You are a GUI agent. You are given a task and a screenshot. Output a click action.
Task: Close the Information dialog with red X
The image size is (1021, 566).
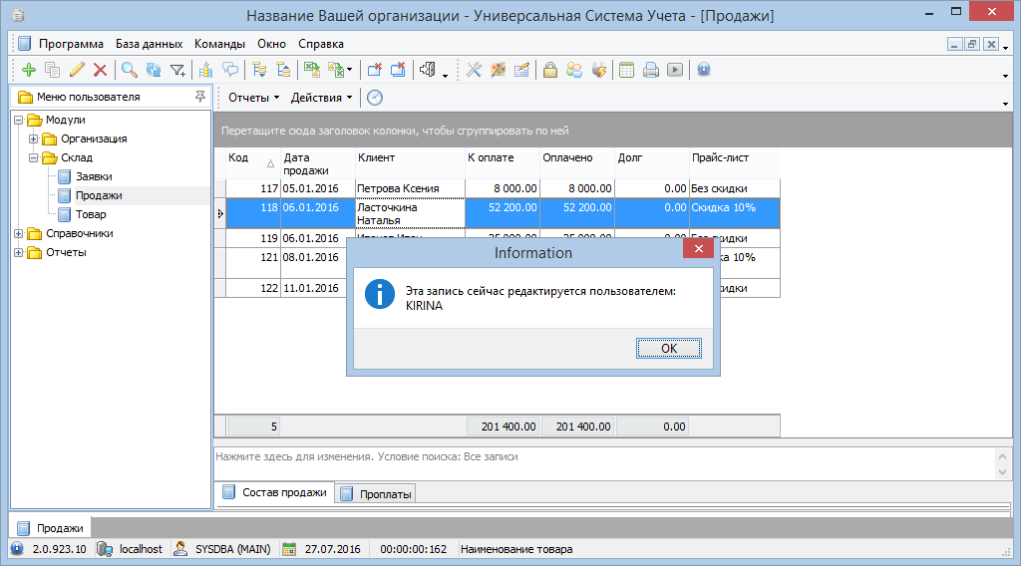(697, 252)
